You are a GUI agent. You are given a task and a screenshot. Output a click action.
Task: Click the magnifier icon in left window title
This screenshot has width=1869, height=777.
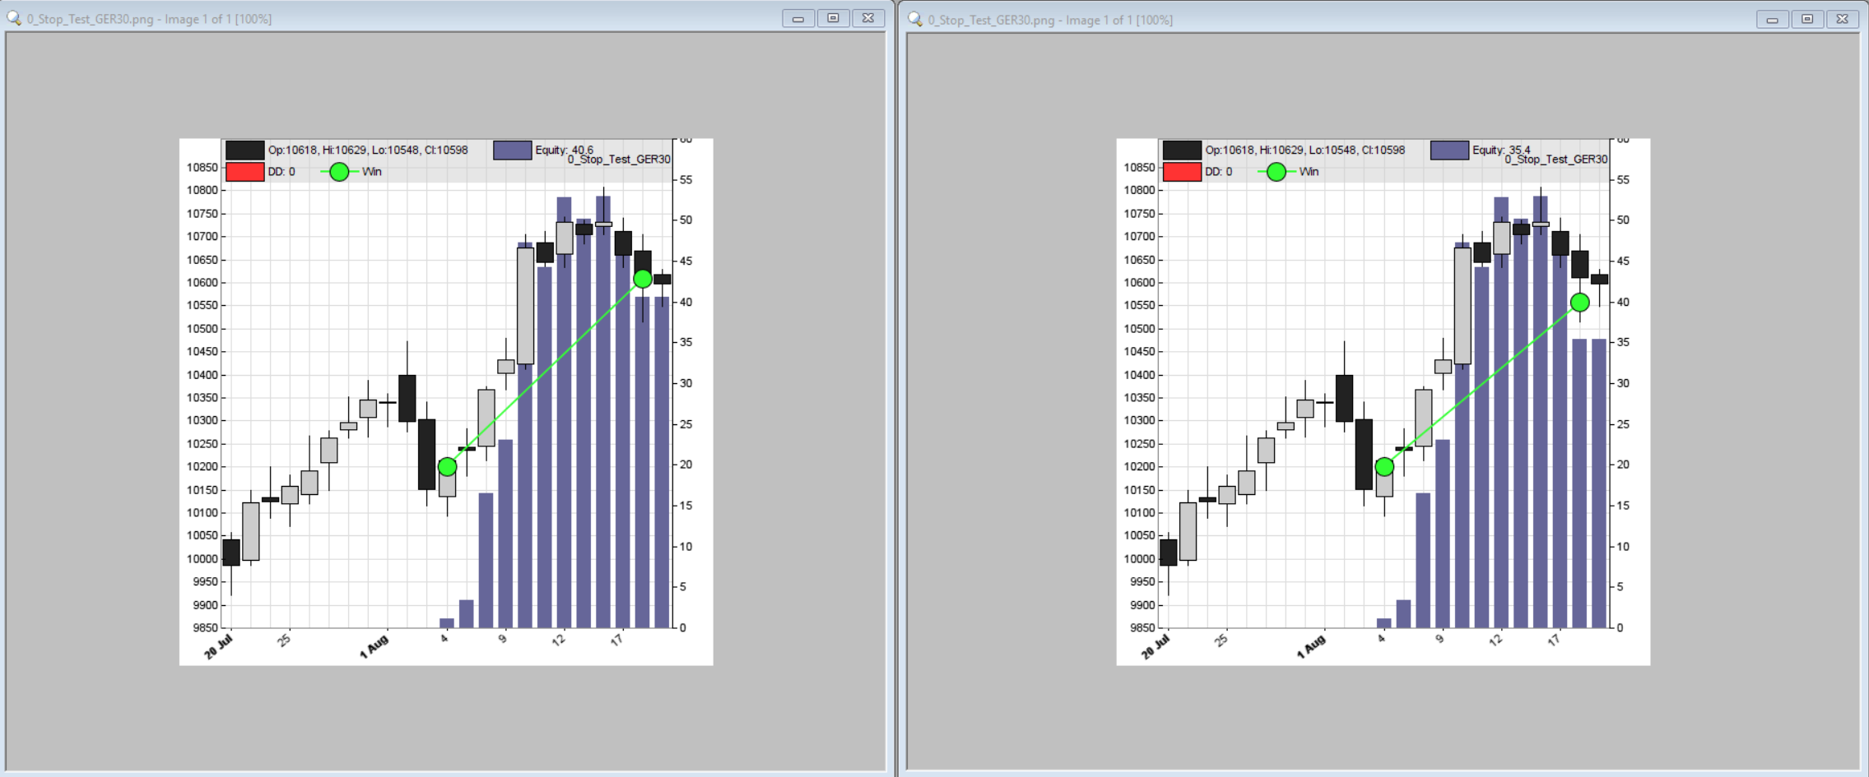pos(14,18)
